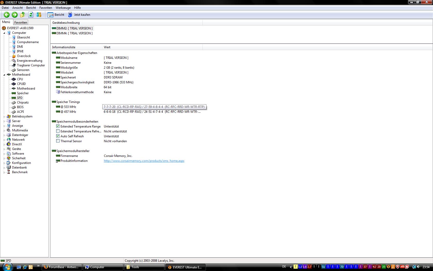433x271 pixels.
Task: Open the corsairmemory.com product link
Action: [x=144, y=161]
